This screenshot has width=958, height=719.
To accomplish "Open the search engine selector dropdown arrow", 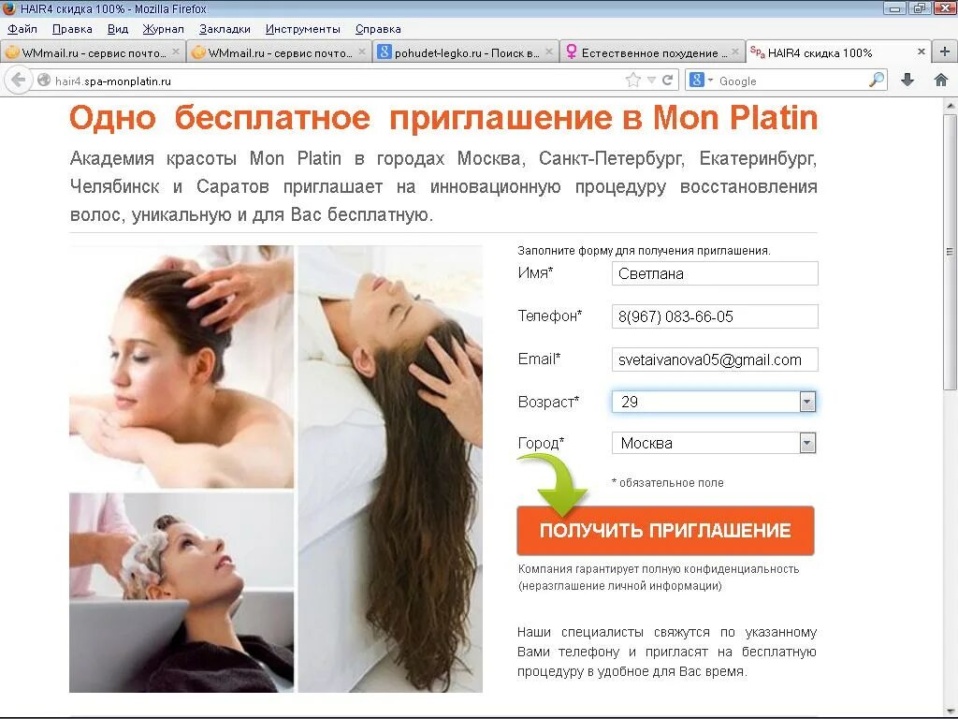I will click(x=711, y=81).
